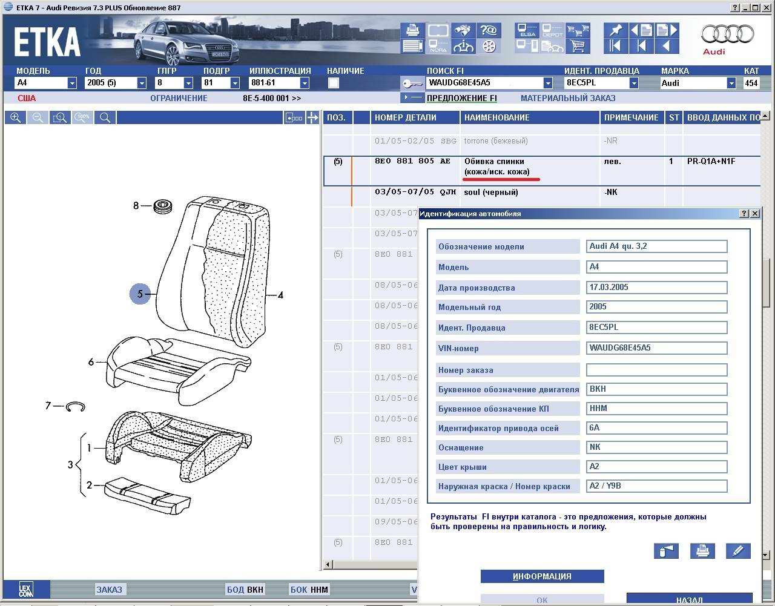The image size is (775, 606).
Task: Zoom in on the illustration
Action: (16, 117)
